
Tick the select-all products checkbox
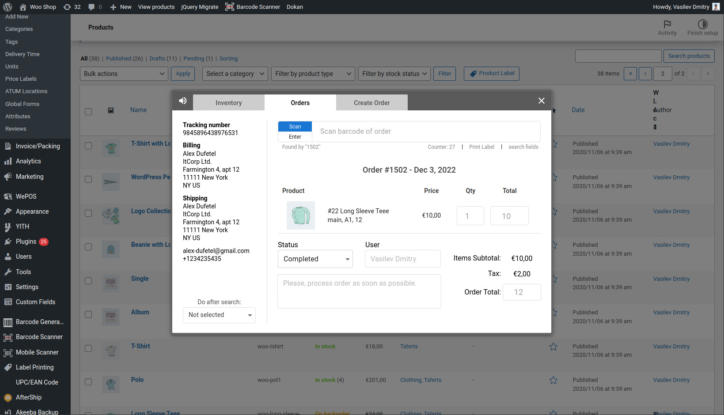point(88,112)
